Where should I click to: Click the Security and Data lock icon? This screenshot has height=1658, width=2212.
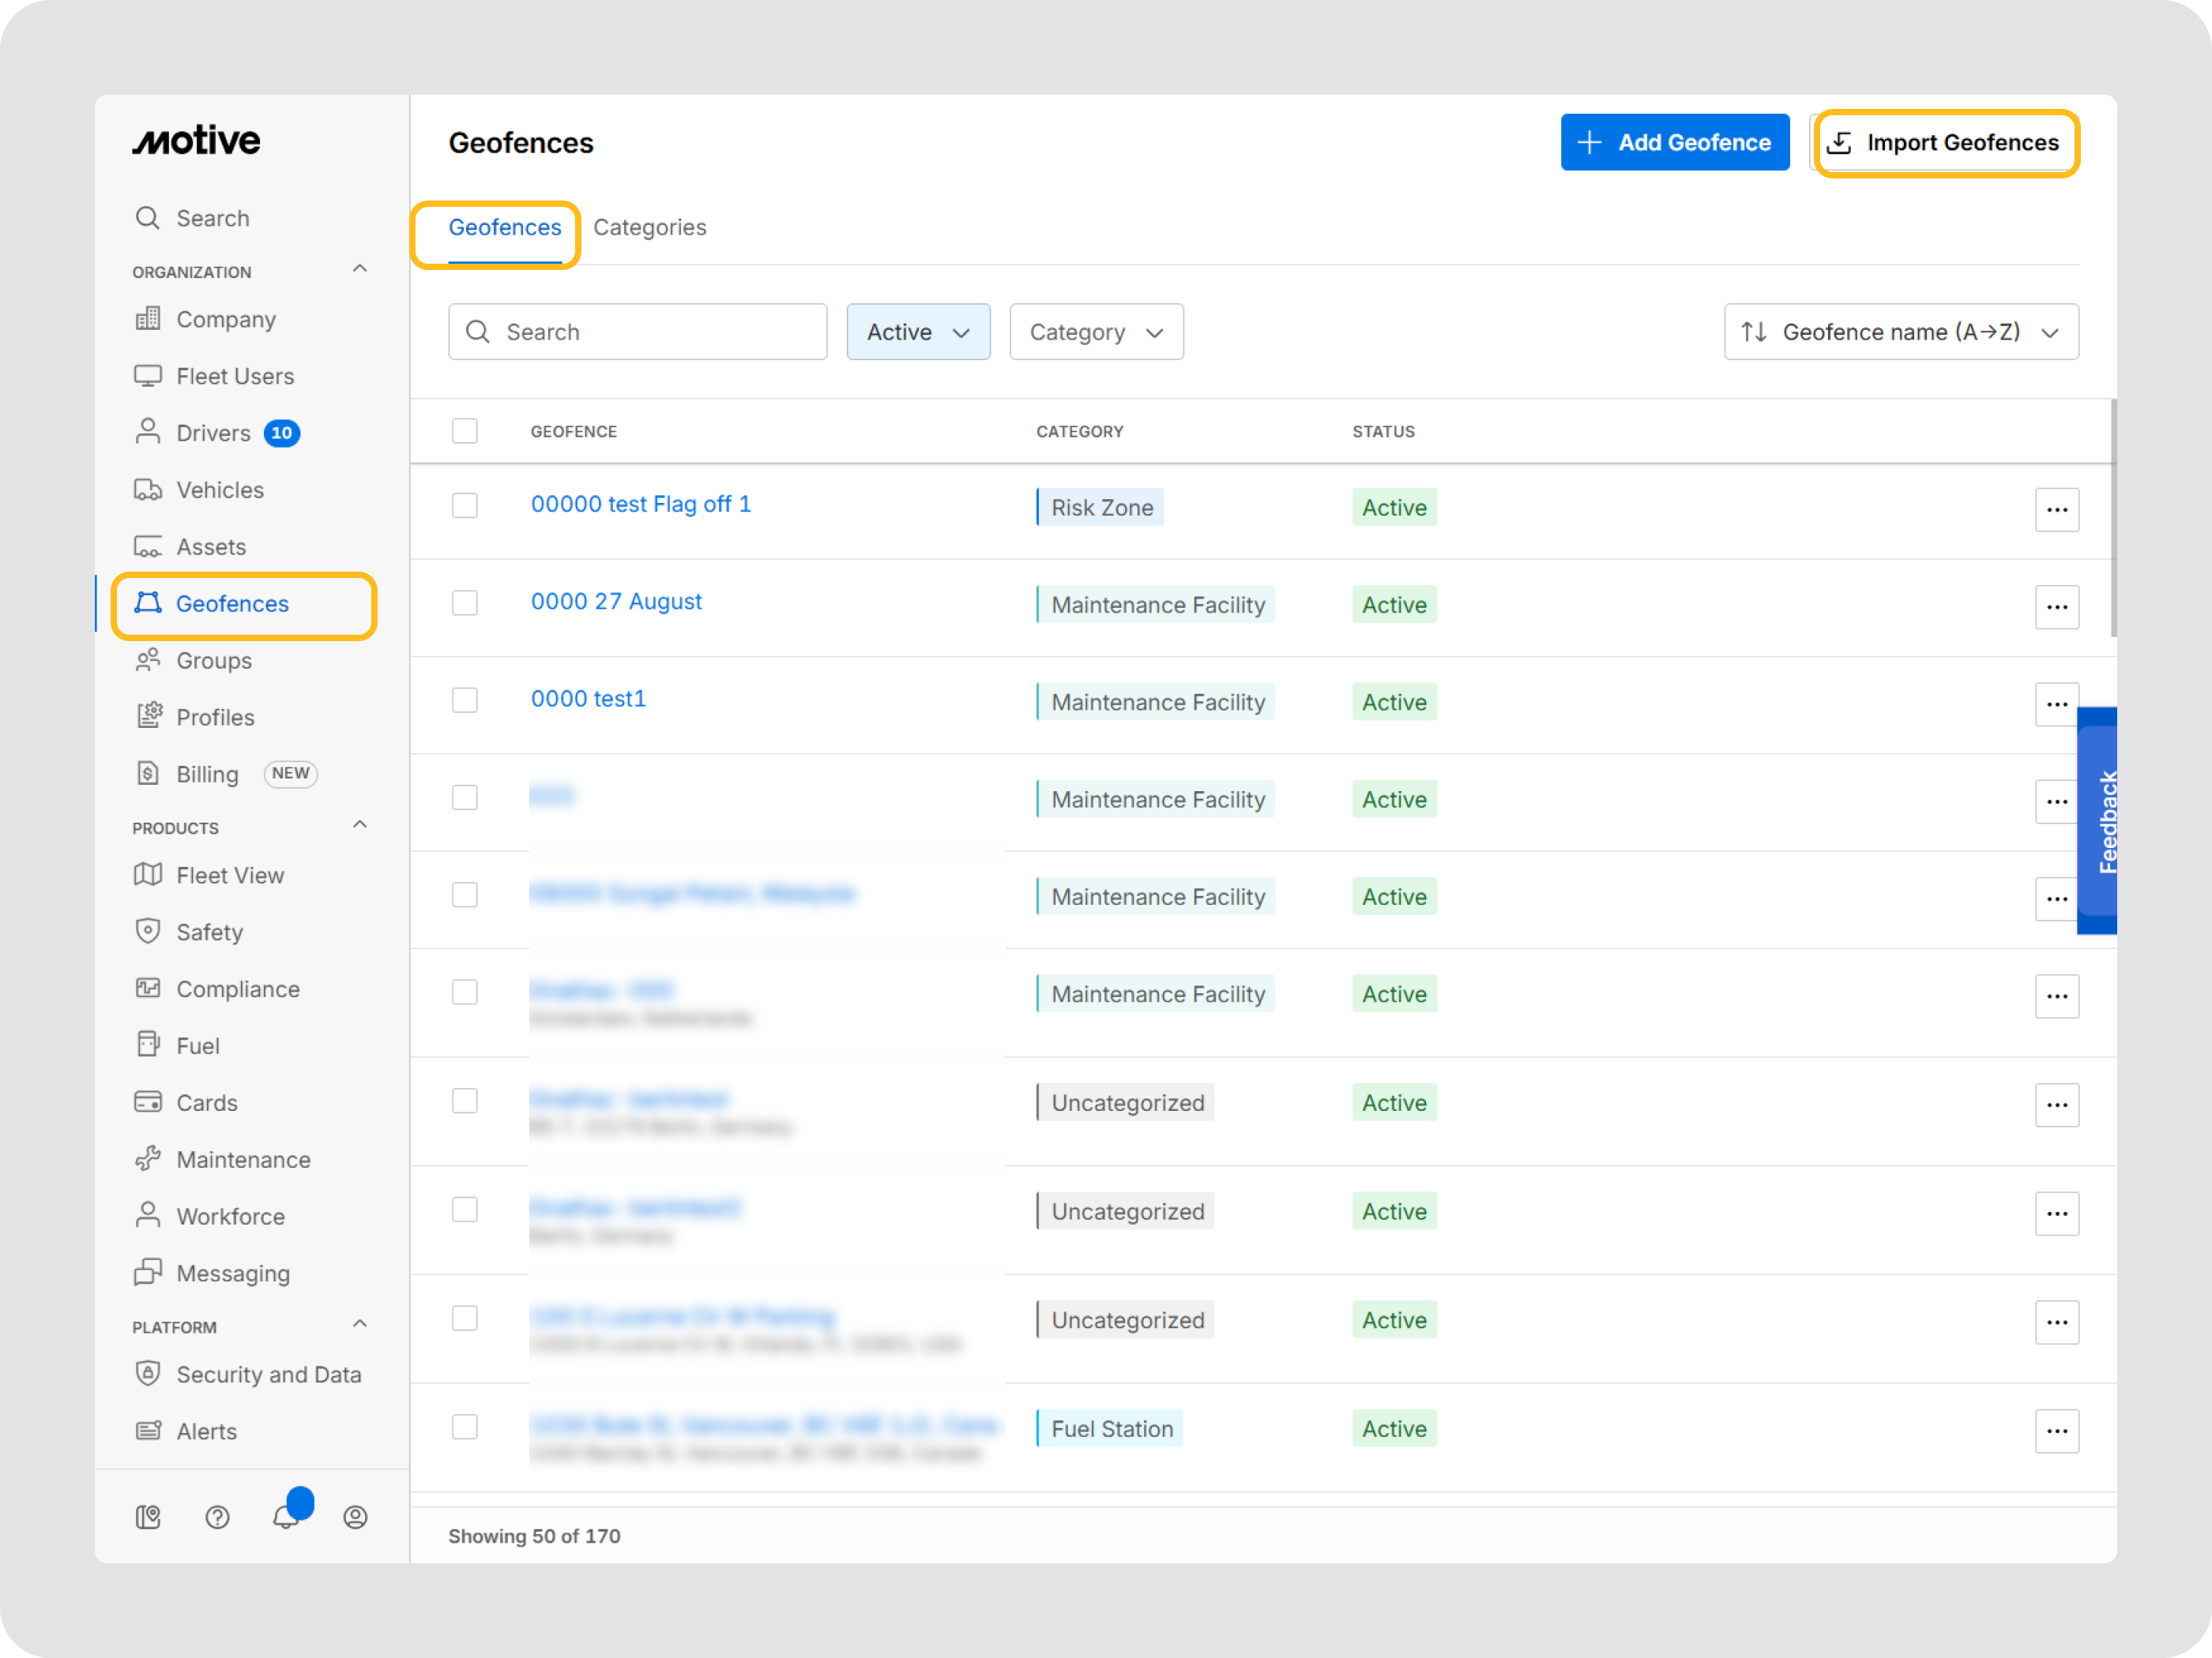[x=148, y=1375]
